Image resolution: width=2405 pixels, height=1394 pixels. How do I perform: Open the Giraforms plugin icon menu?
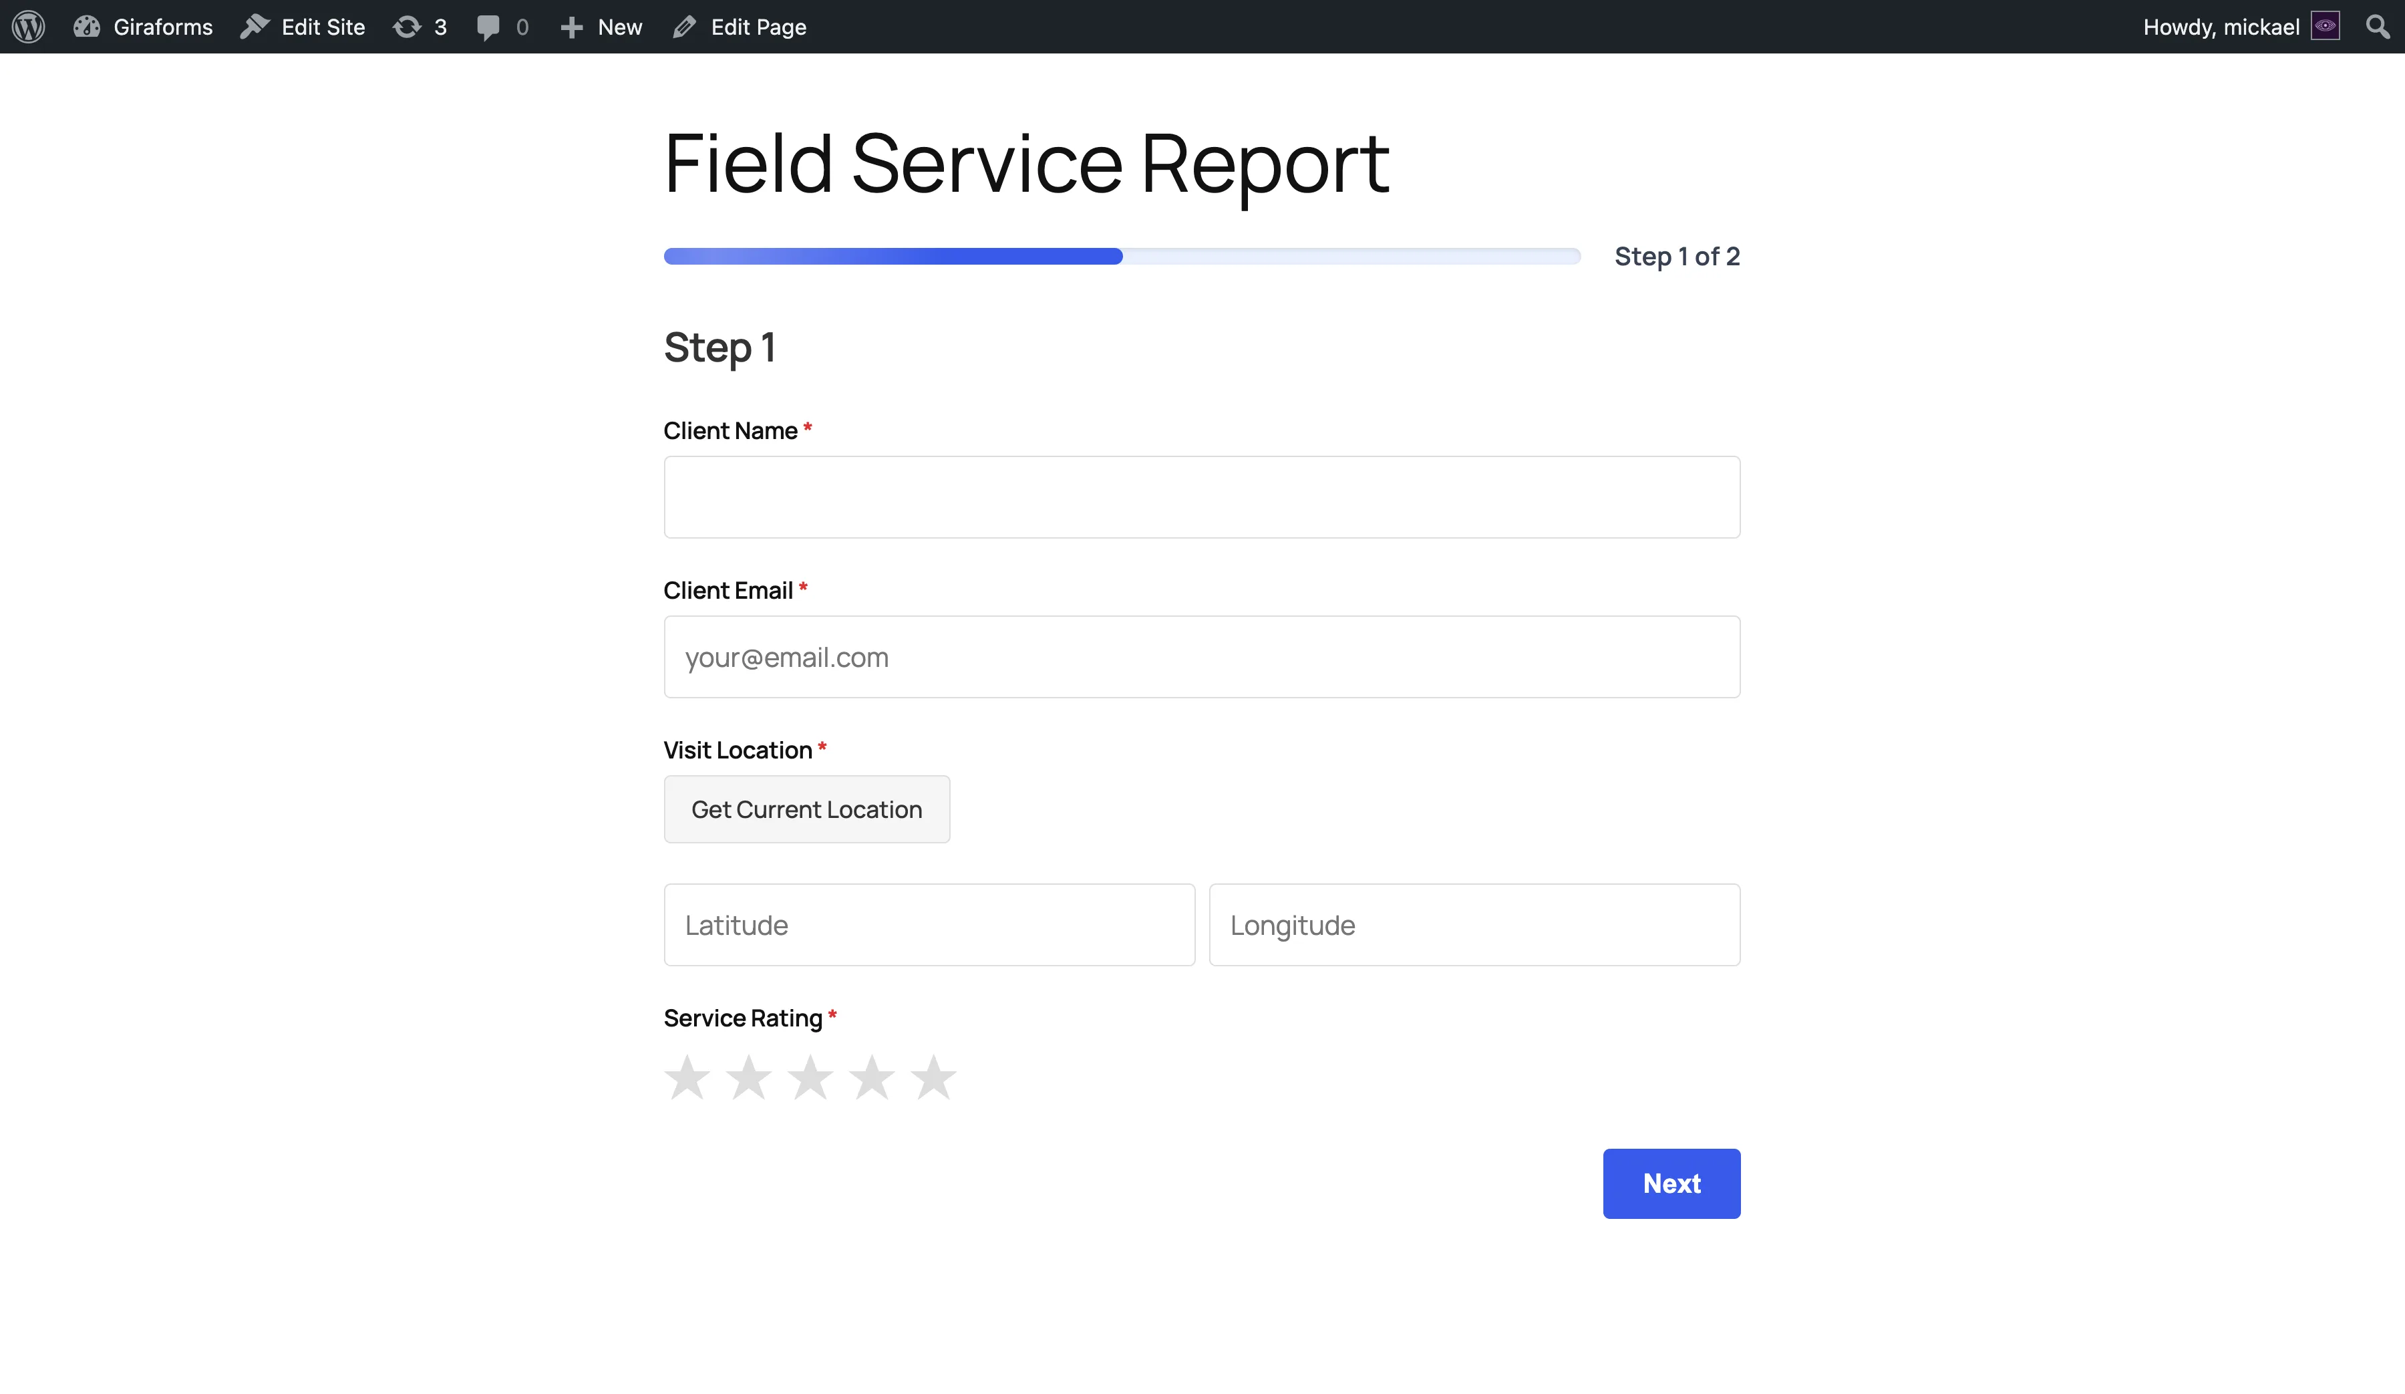(x=87, y=26)
